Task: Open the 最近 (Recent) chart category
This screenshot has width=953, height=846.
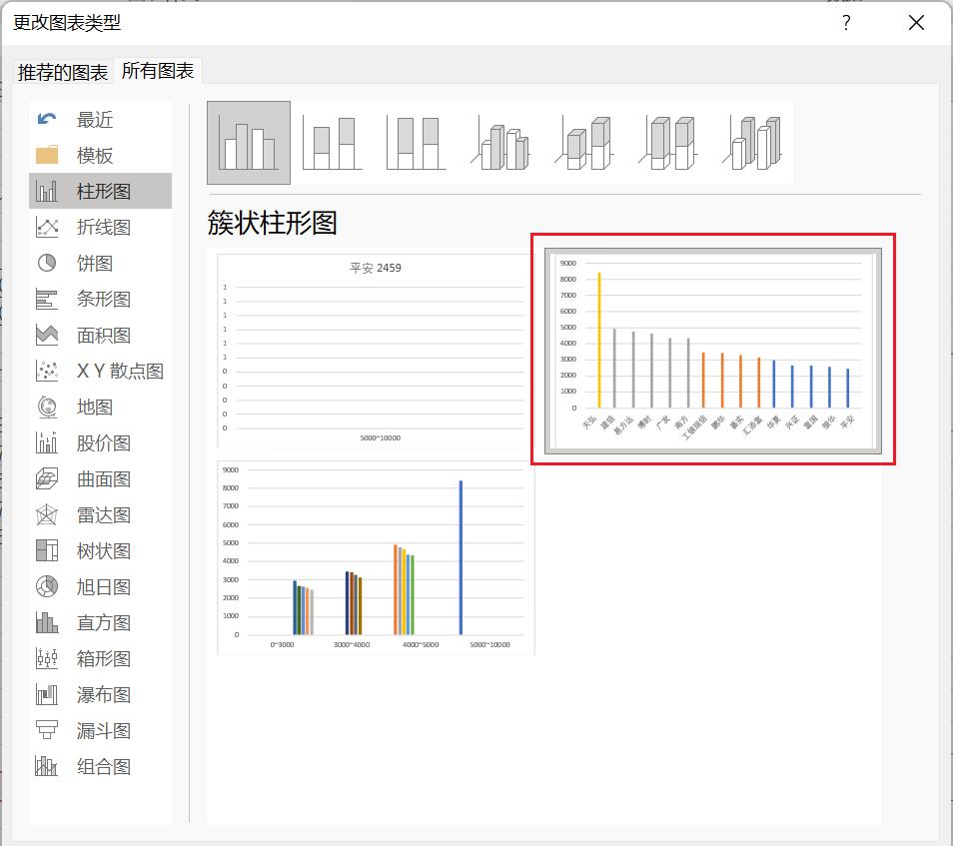Action: 100,119
